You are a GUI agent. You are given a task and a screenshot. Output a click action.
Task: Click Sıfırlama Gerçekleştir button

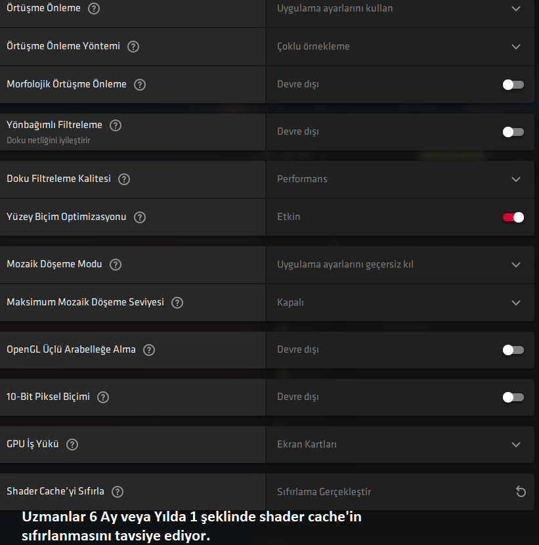pos(400,491)
